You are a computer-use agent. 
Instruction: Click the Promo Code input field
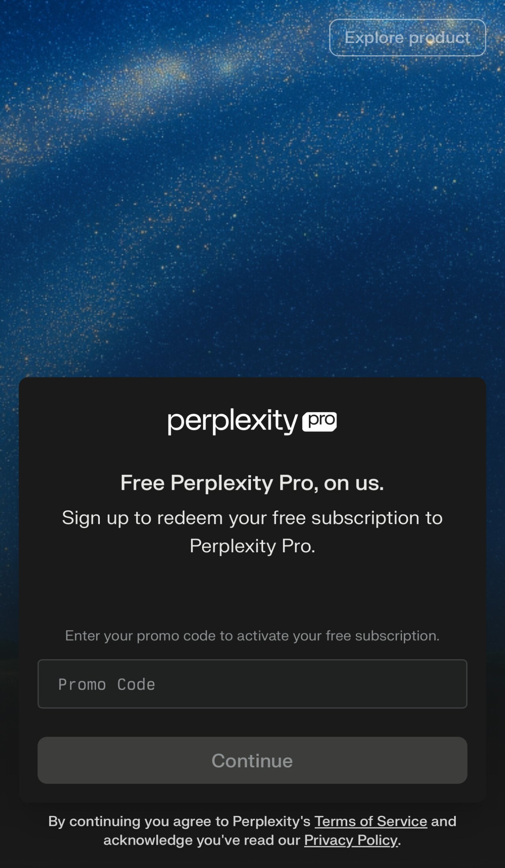[x=252, y=684]
